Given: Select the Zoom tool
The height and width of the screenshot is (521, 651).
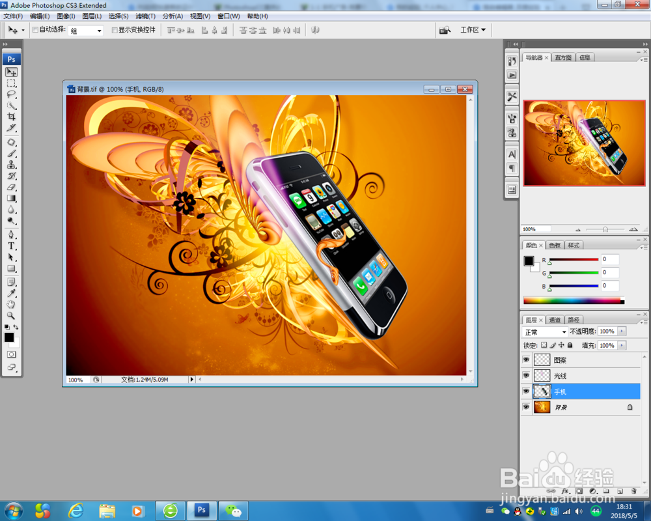Looking at the screenshot, I should point(11,316).
